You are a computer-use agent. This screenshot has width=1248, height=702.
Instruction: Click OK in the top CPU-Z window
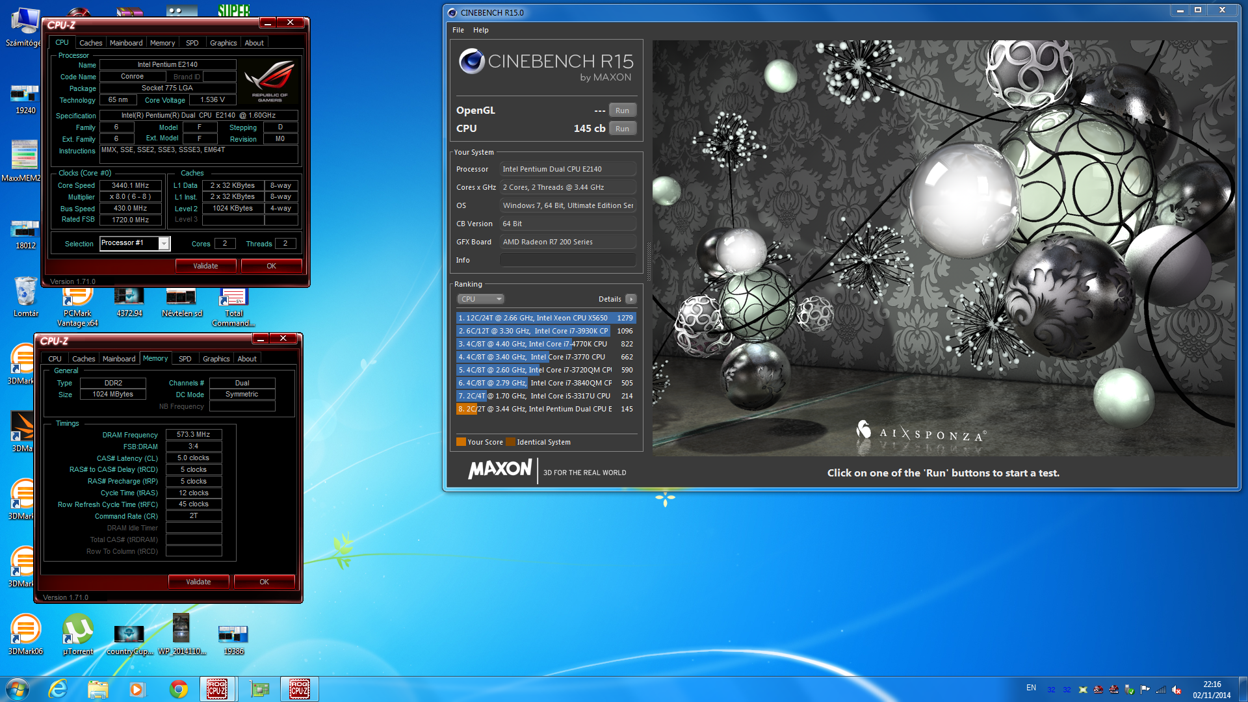click(271, 266)
